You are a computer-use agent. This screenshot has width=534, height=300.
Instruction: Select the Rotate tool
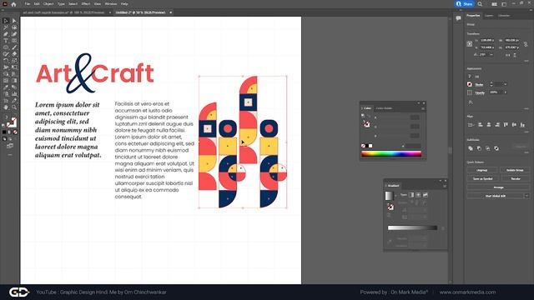(x=6, y=61)
